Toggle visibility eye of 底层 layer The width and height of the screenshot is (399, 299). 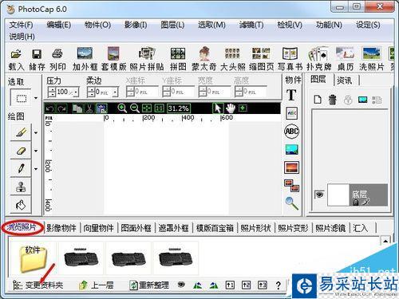319,195
